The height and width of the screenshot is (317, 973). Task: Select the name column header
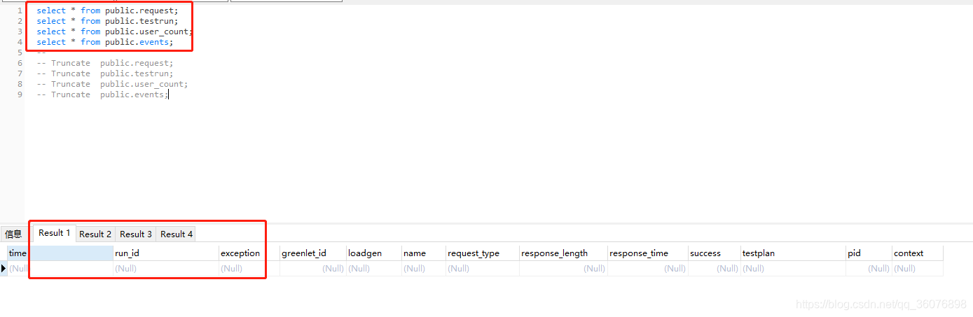(x=424, y=253)
